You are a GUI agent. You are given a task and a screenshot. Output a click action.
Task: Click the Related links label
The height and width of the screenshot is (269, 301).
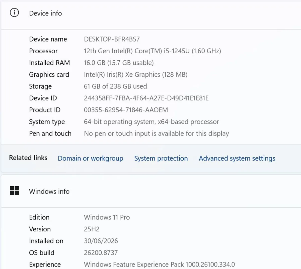pyautogui.click(x=28, y=158)
